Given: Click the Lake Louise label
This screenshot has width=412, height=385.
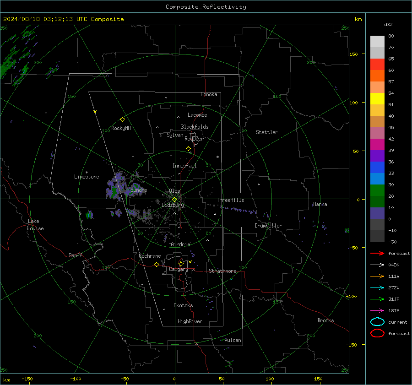Looking at the screenshot, I should click(x=35, y=225).
